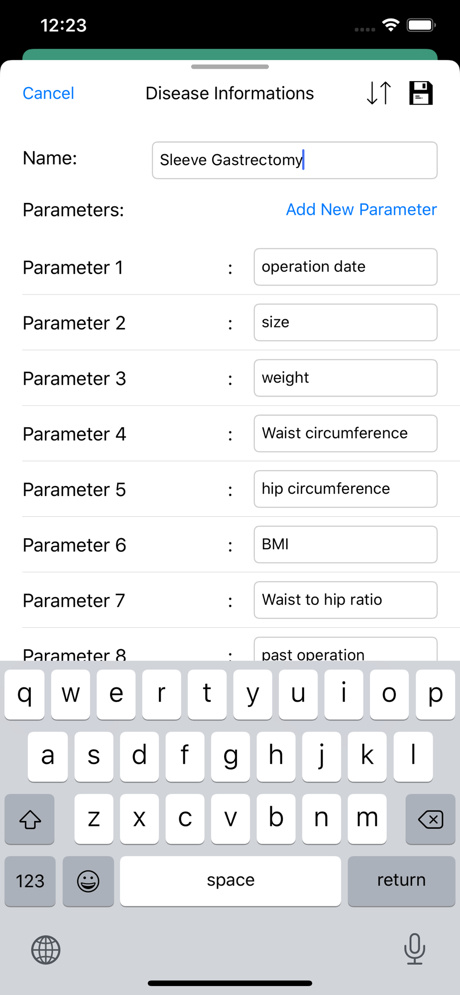
Task: Open the emoji keyboard
Action: coord(88,881)
